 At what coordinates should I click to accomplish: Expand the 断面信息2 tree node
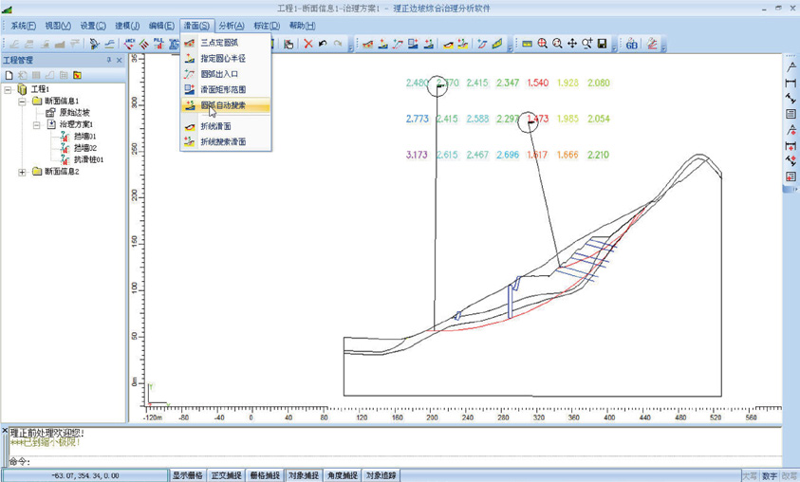coord(23,172)
